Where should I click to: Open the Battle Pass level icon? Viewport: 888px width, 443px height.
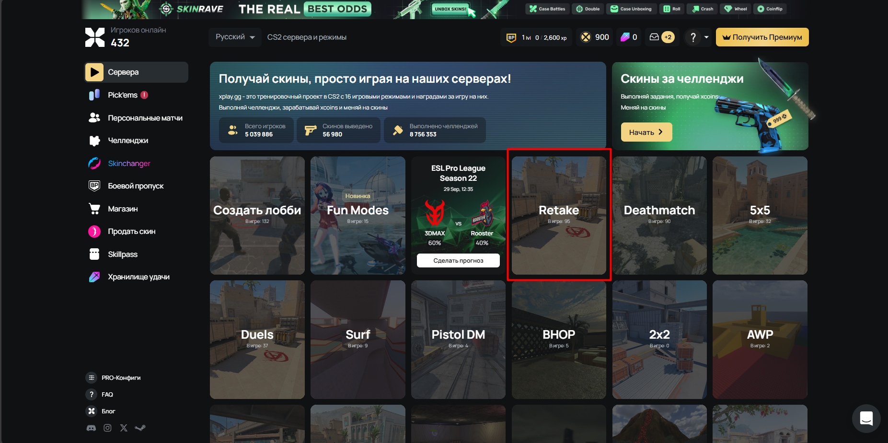(511, 37)
